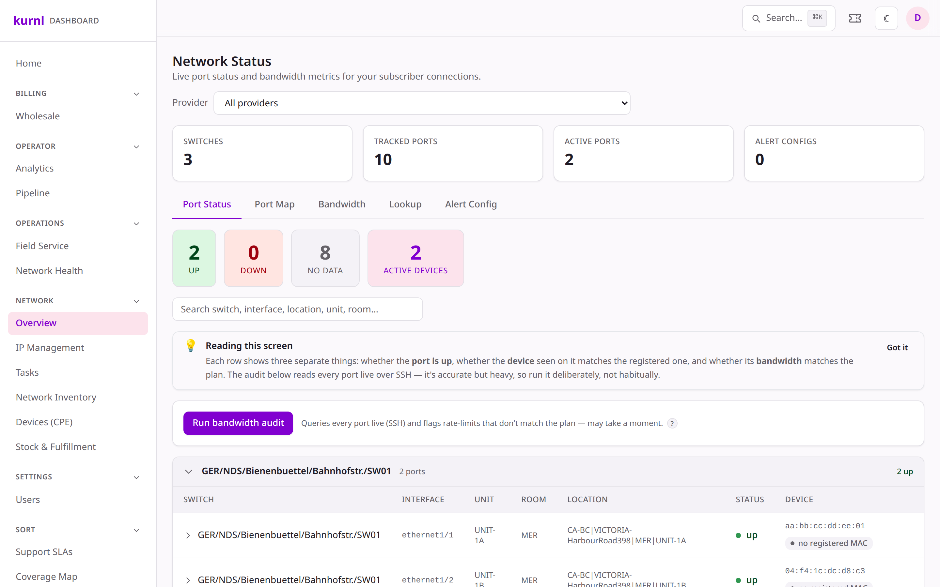Filter ports by the UP card
The height and width of the screenshot is (587, 940).
click(194, 258)
